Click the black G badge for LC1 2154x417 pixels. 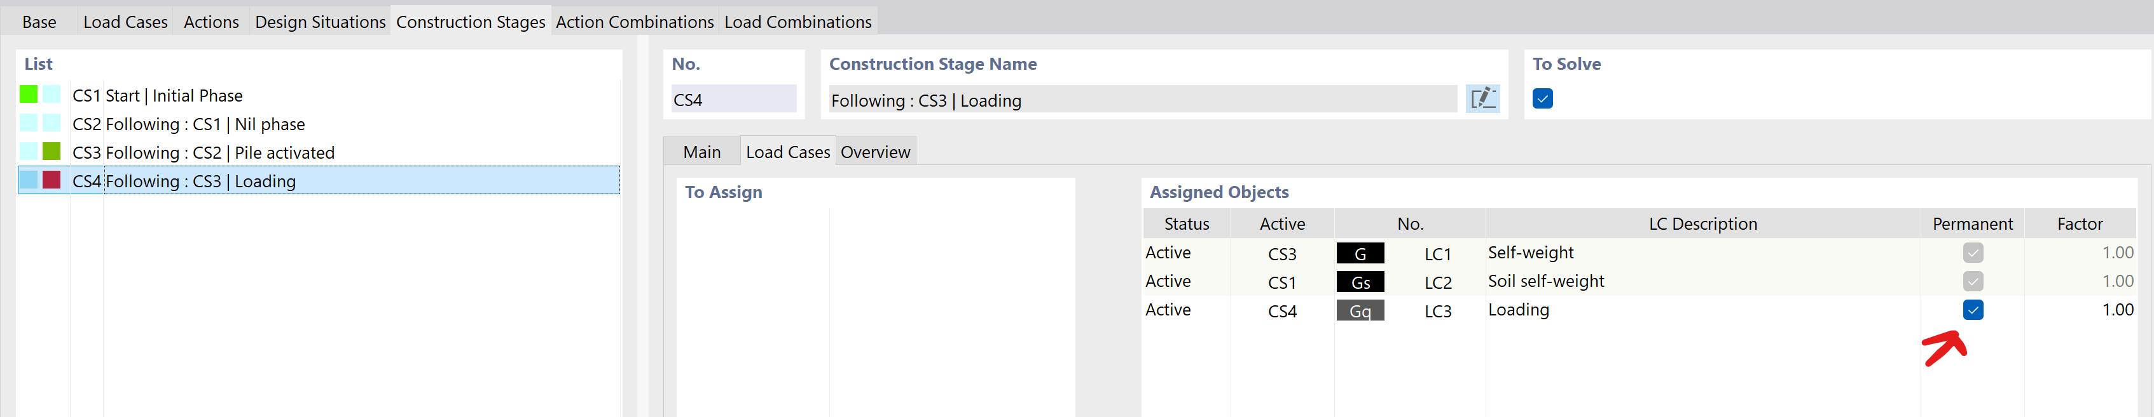(x=1360, y=253)
